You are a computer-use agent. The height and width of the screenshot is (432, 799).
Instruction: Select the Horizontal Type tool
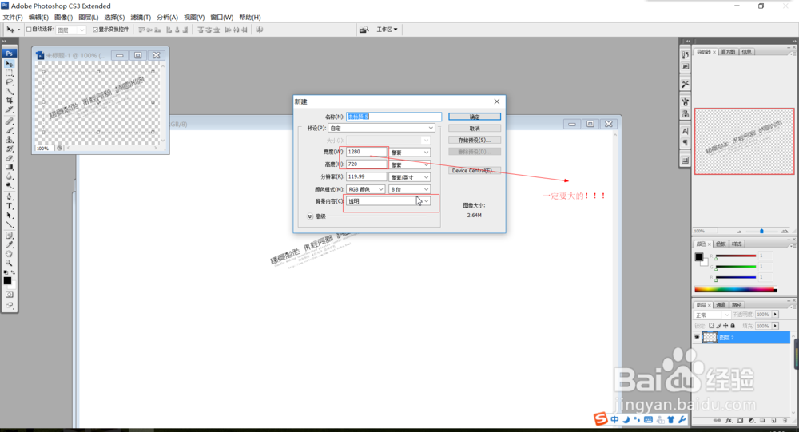pos(9,206)
